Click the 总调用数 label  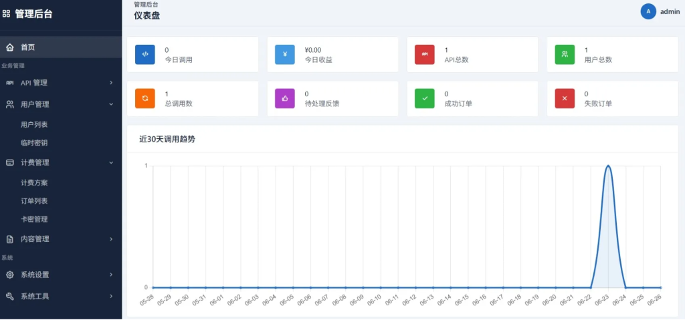(179, 104)
